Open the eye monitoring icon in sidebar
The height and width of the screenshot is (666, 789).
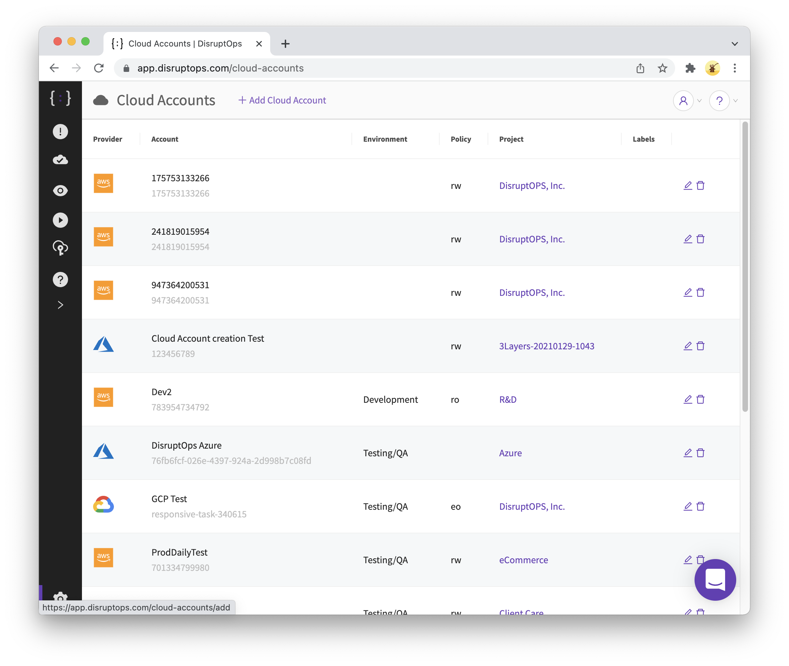[60, 191]
